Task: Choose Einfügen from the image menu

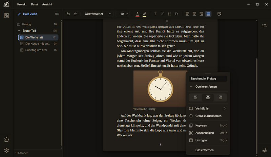Action: [208, 140]
